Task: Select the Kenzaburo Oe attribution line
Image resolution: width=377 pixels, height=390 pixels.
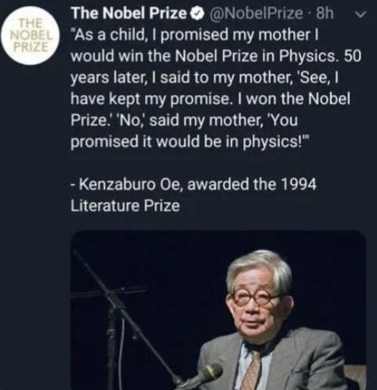Action: 194,185
